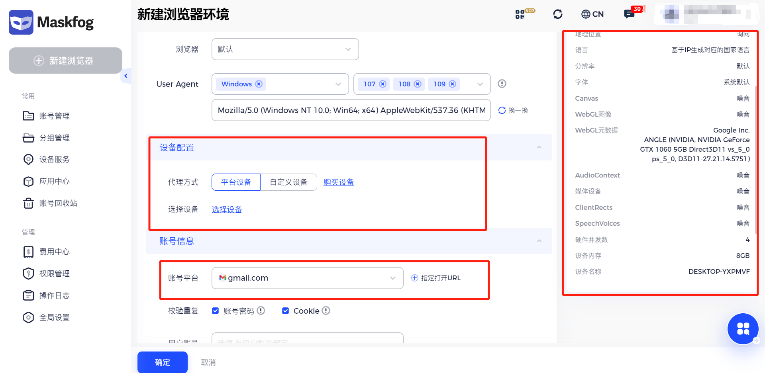Click the 确定 button

point(162,362)
